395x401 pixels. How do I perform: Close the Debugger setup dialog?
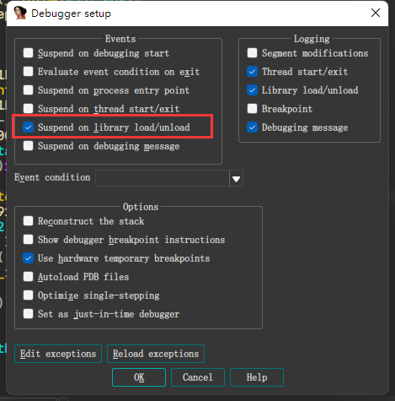[x=376, y=13]
